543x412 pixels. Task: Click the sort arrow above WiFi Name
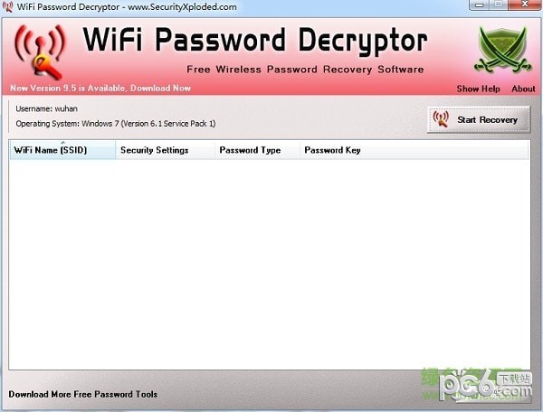pyautogui.click(x=62, y=142)
